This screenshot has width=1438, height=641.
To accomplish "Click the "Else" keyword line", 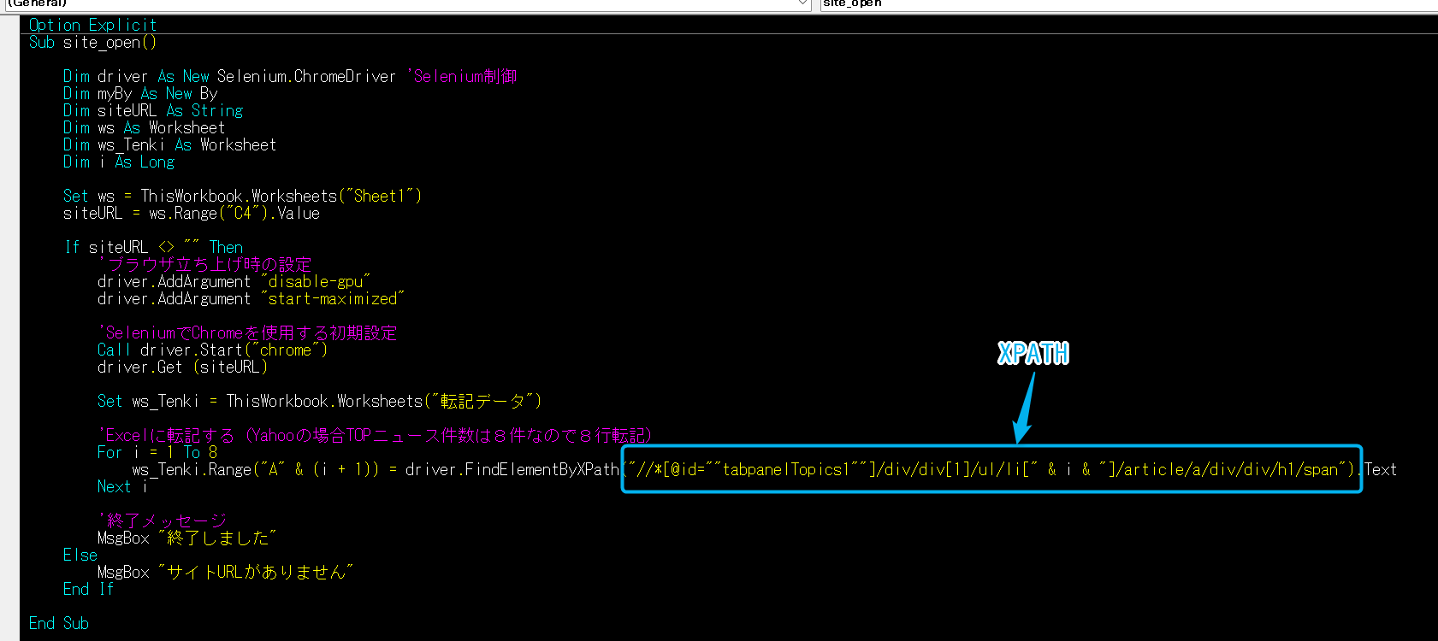I will (80, 555).
